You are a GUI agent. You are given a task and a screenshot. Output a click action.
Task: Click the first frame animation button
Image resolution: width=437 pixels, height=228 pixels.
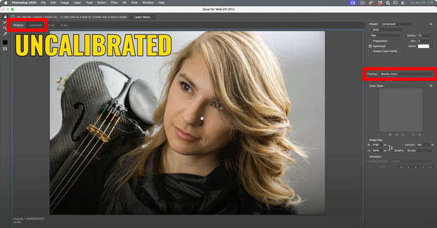click(x=401, y=167)
